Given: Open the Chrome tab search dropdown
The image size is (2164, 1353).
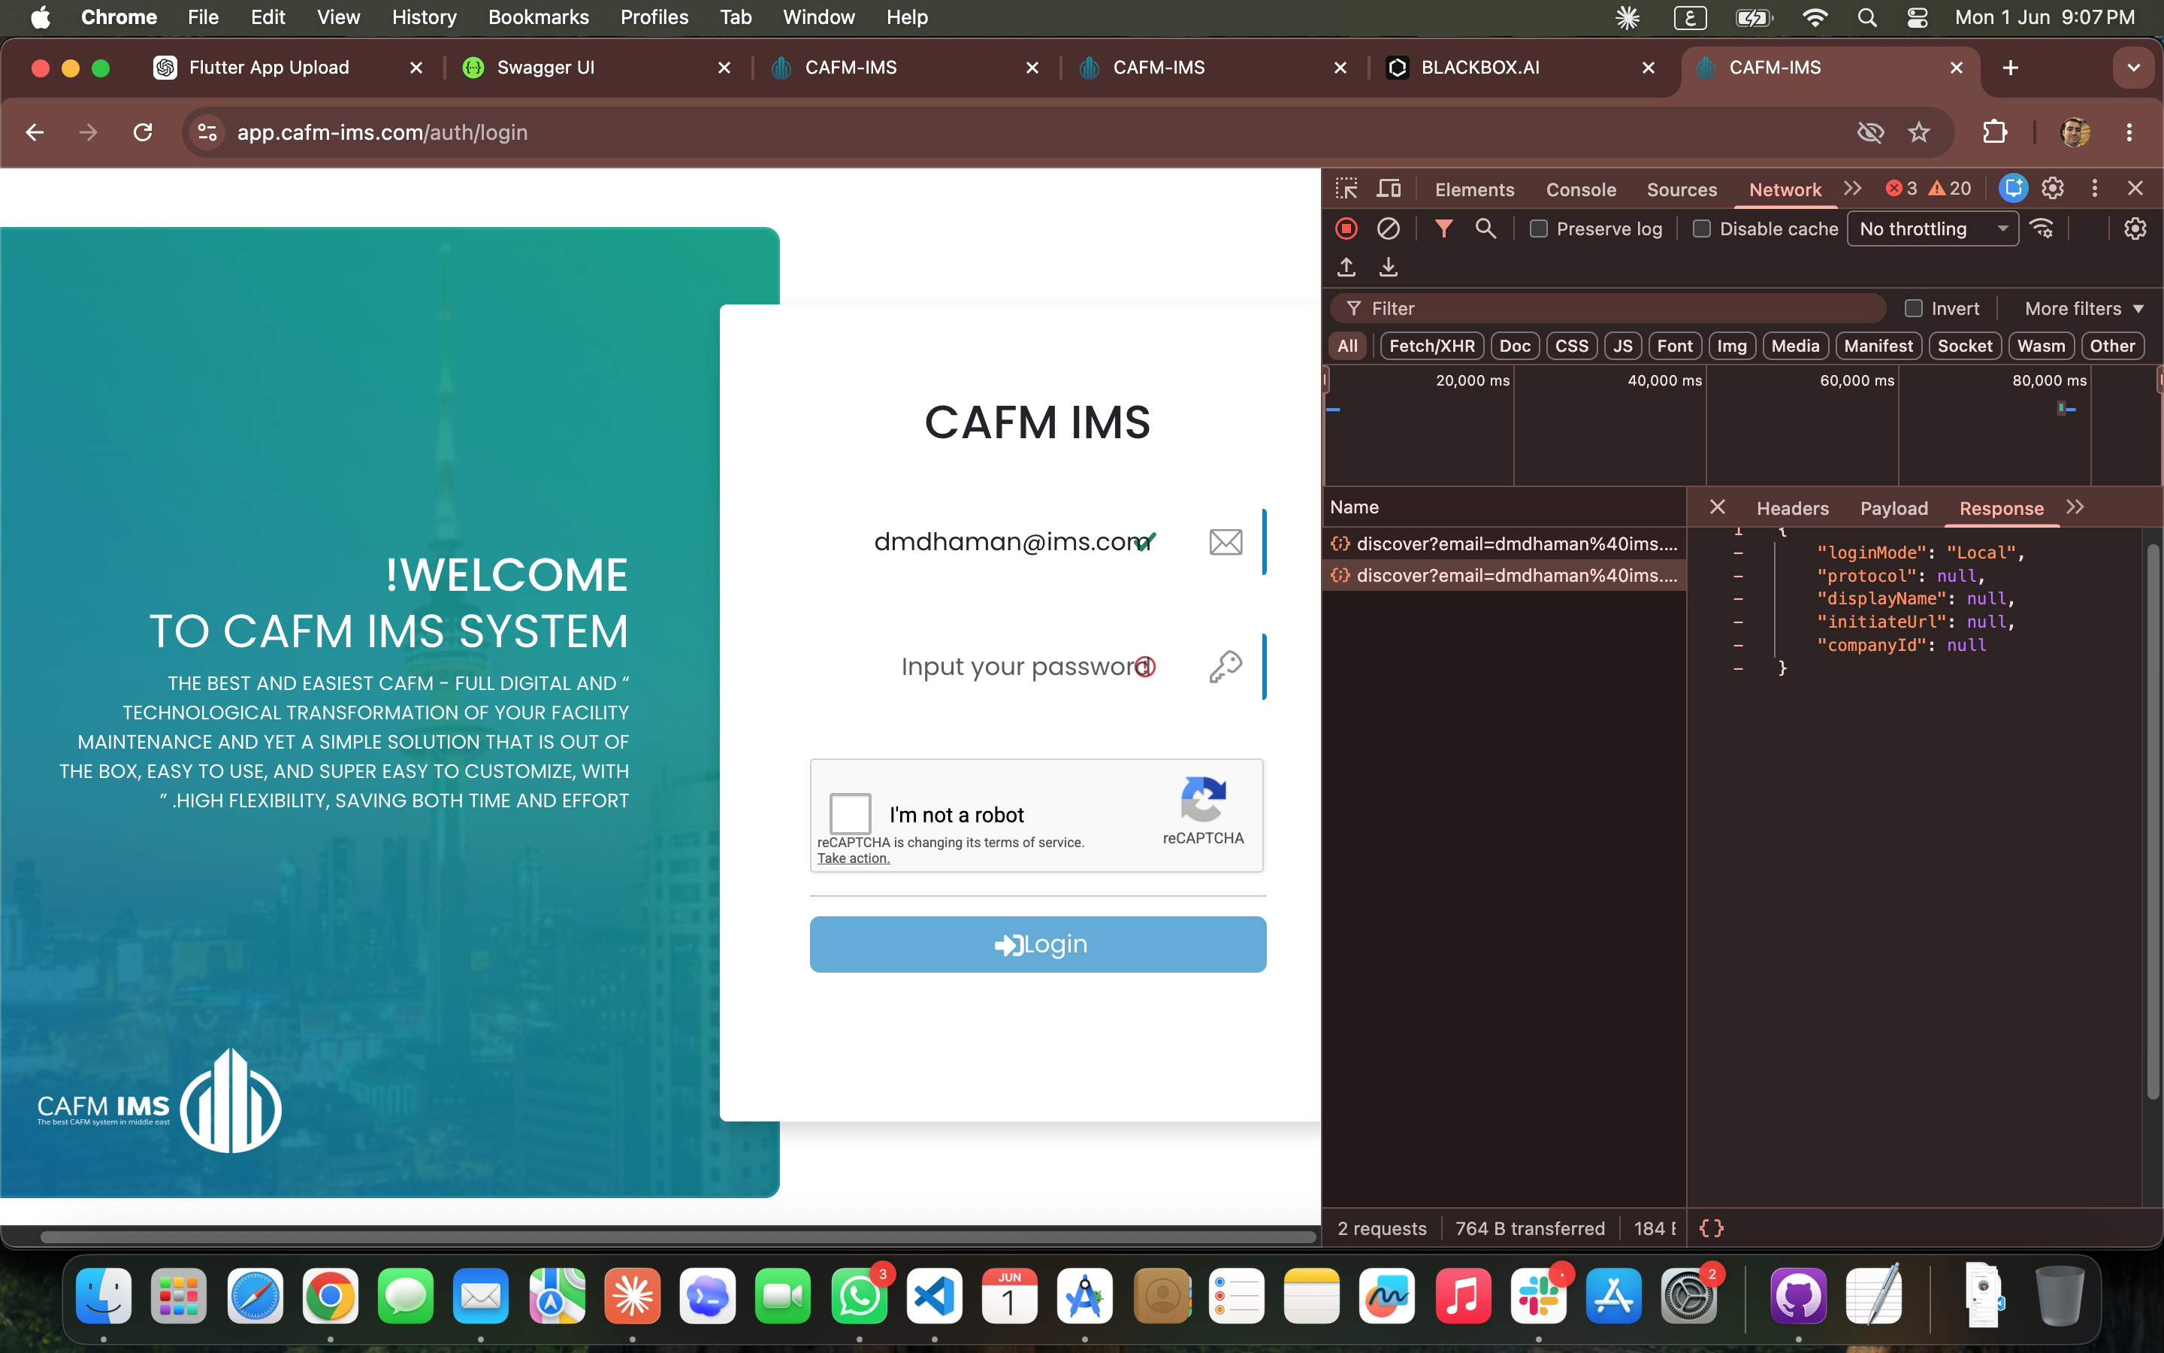Looking at the screenshot, I should pyautogui.click(x=2134, y=68).
